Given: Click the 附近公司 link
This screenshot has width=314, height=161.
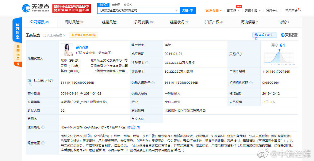Looking at the screenshot, I should (134, 127).
